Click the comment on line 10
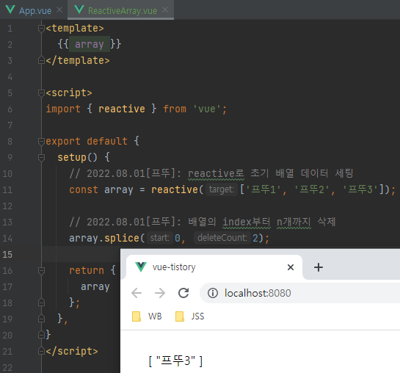Screen dimensions: 400x373 pyautogui.click(x=211, y=173)
